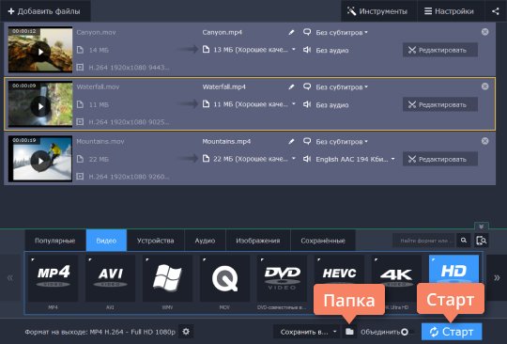Select the HEVC format

[339, 274]
